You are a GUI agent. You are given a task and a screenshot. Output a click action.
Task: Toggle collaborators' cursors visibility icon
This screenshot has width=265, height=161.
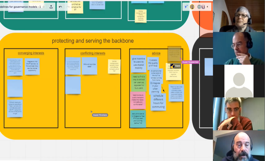[x=186, y=7]
